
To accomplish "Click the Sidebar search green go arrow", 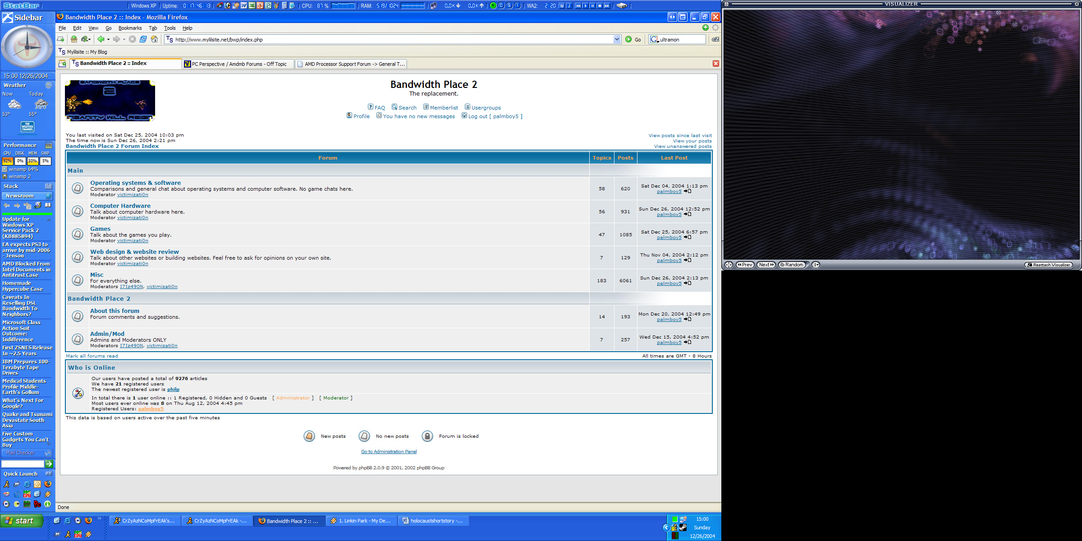I will coord(49,463).
